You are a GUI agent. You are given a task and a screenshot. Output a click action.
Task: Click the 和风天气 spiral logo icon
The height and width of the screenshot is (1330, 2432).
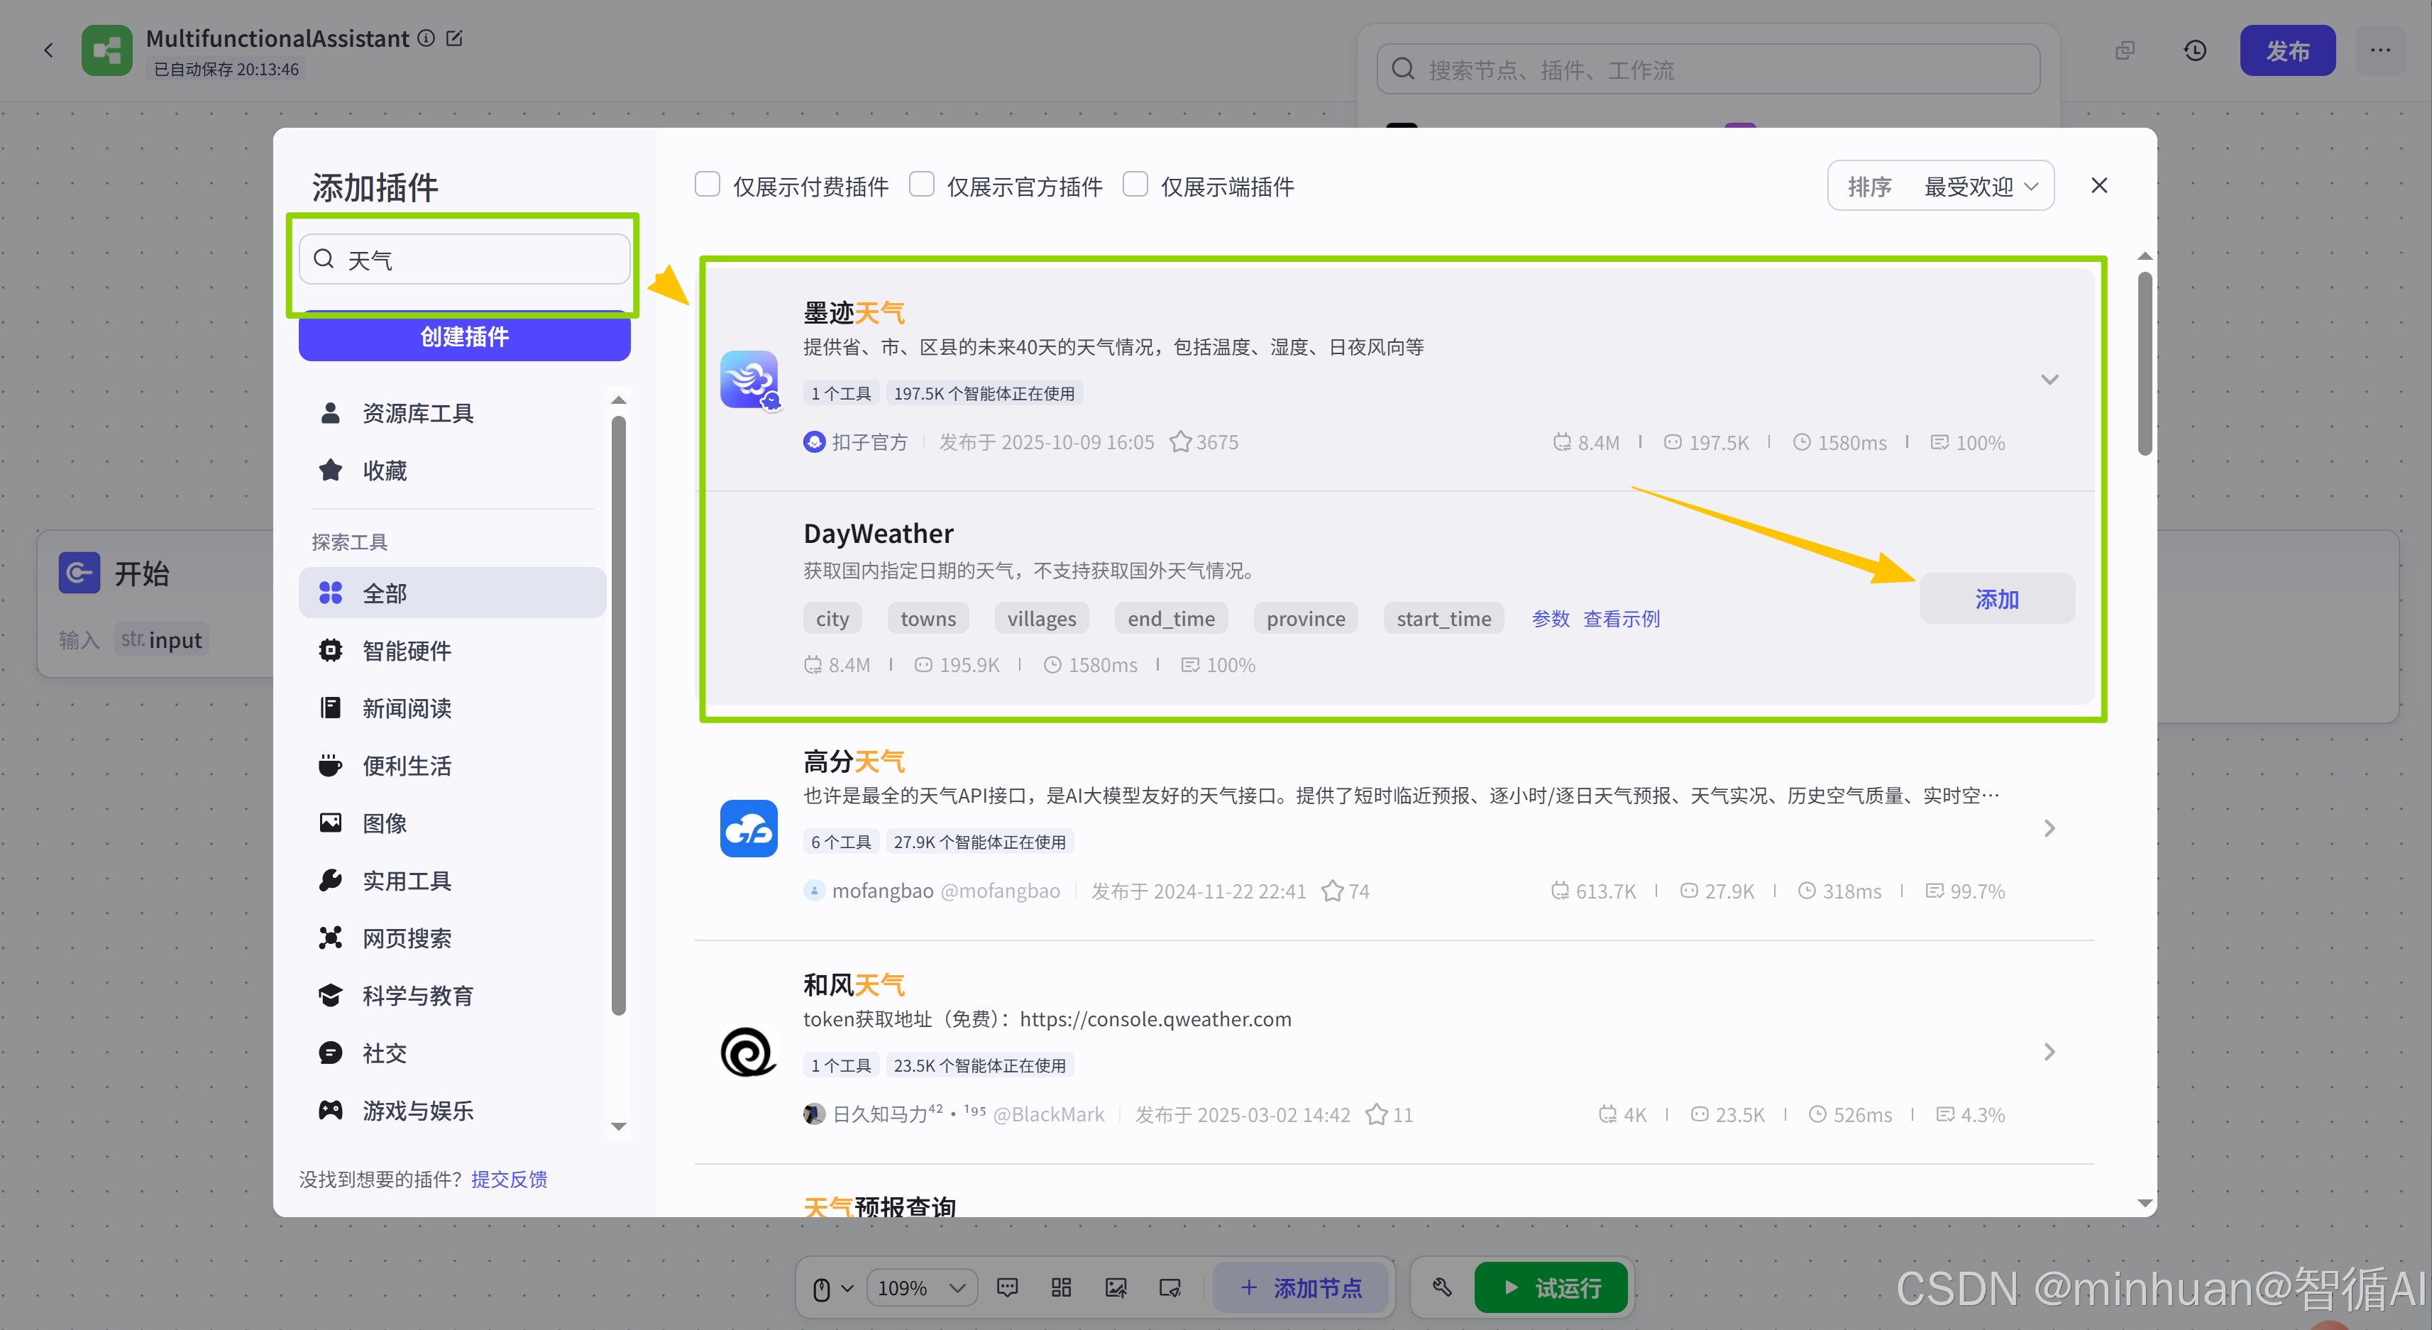click(x=748, y=1050)
